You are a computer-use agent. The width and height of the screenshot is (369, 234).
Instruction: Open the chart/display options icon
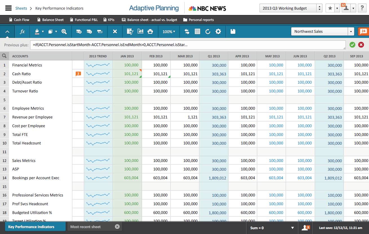(140, 31)
